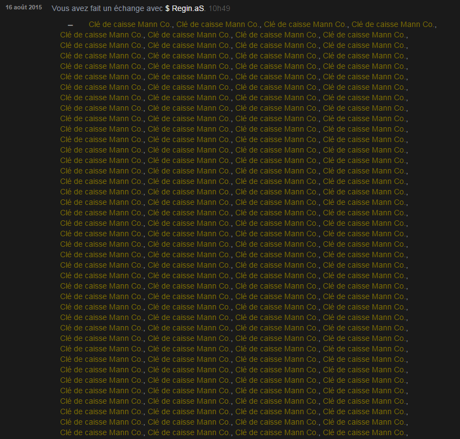Open last Clé de caisse item on first line
This screenshot has height=439, width=460.
(393, 24)
